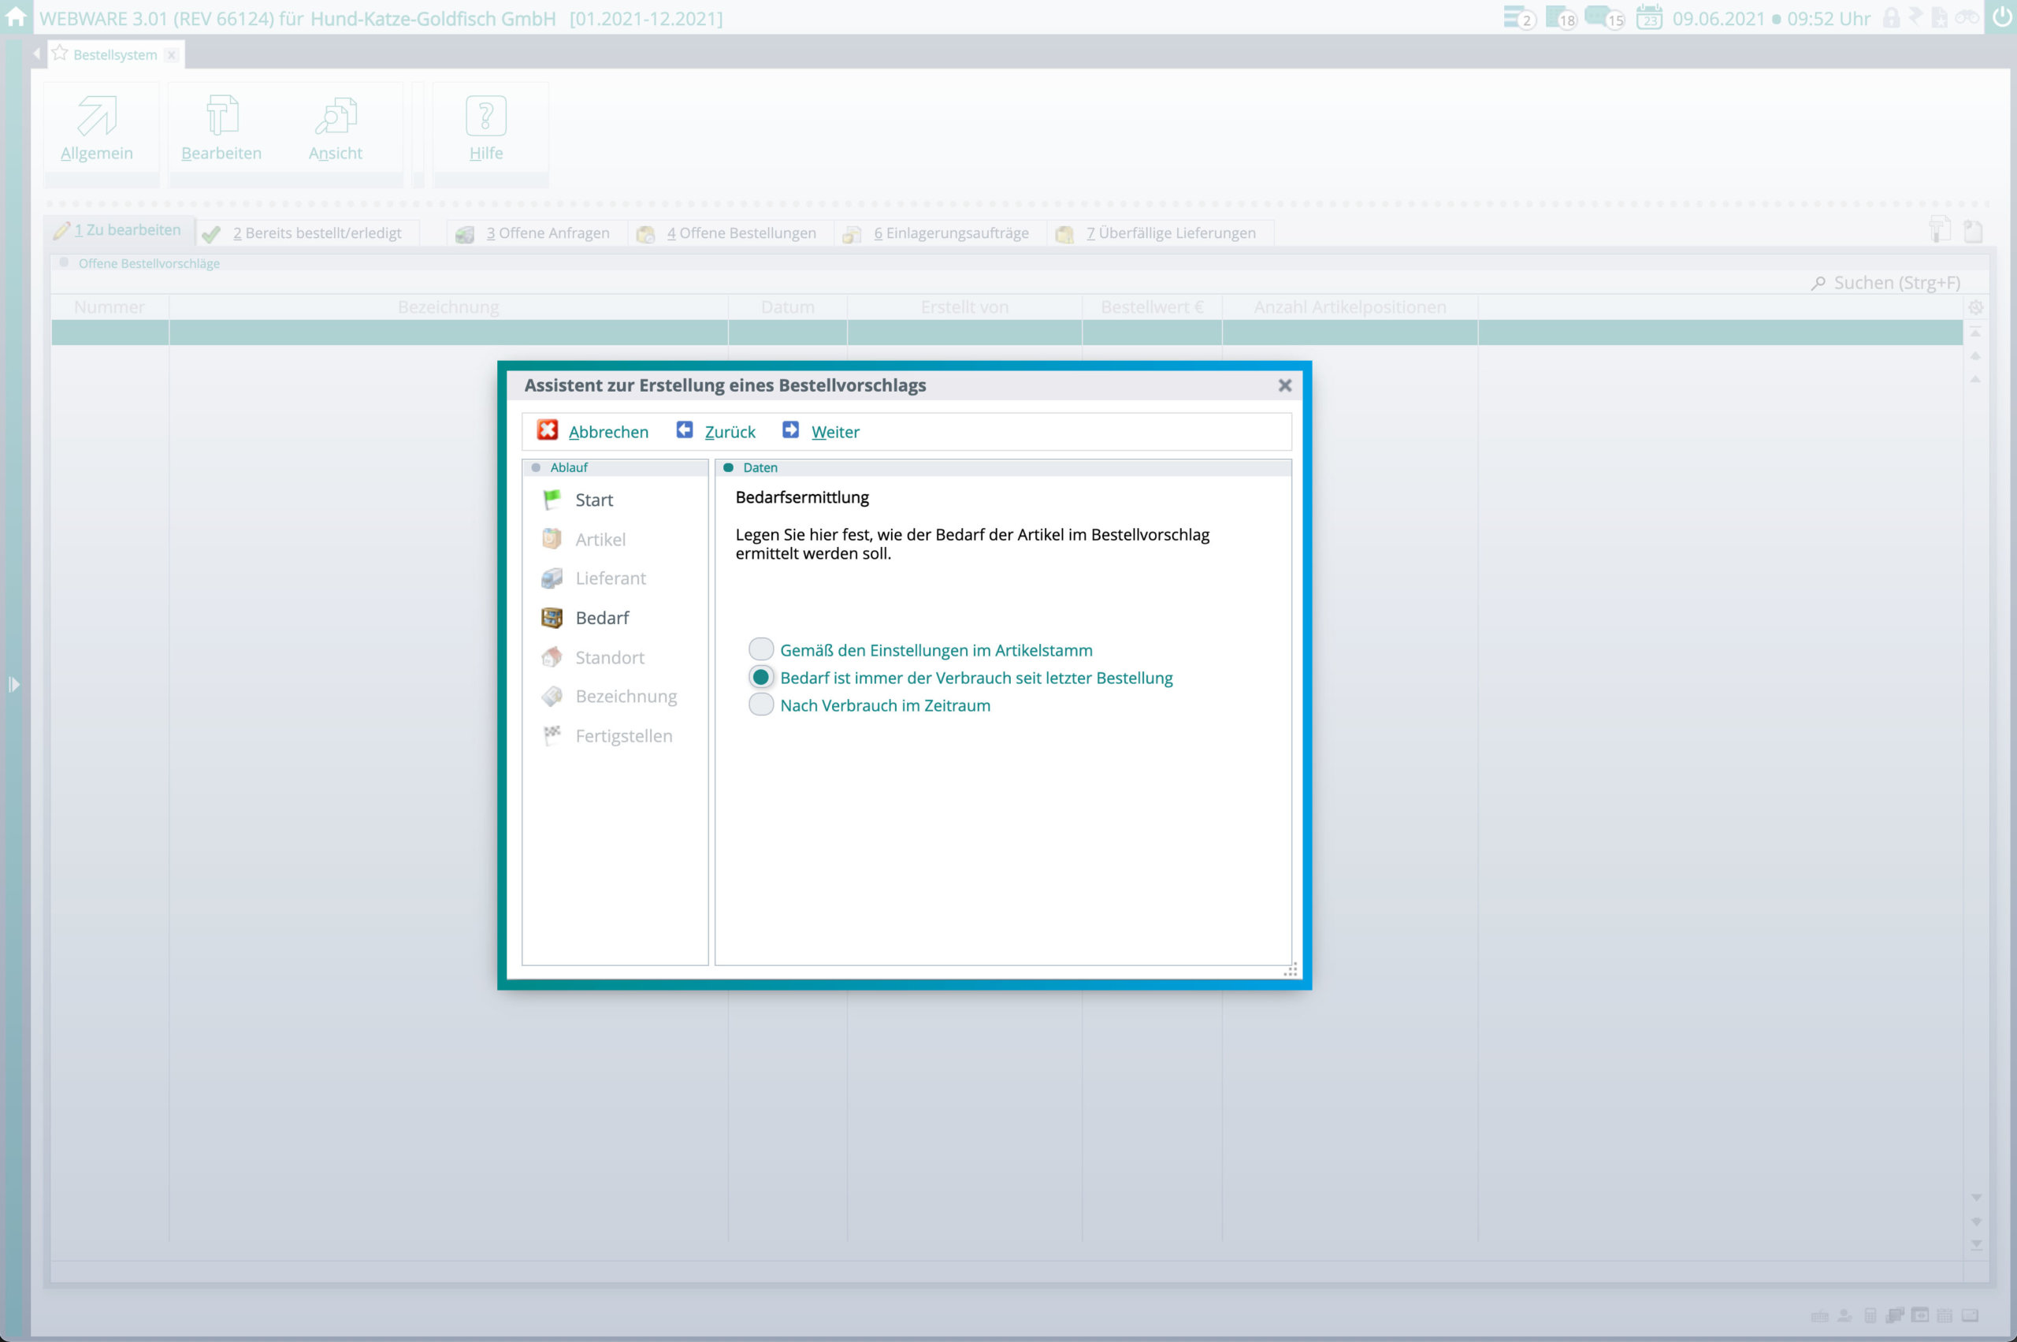
Task: Select Nach Verbrauch im Zeitraum radio
Action: pyautogui.click(x=761, y=705)
